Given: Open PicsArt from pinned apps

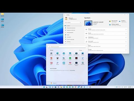Looking at the screenshot, I should [58, 63].
